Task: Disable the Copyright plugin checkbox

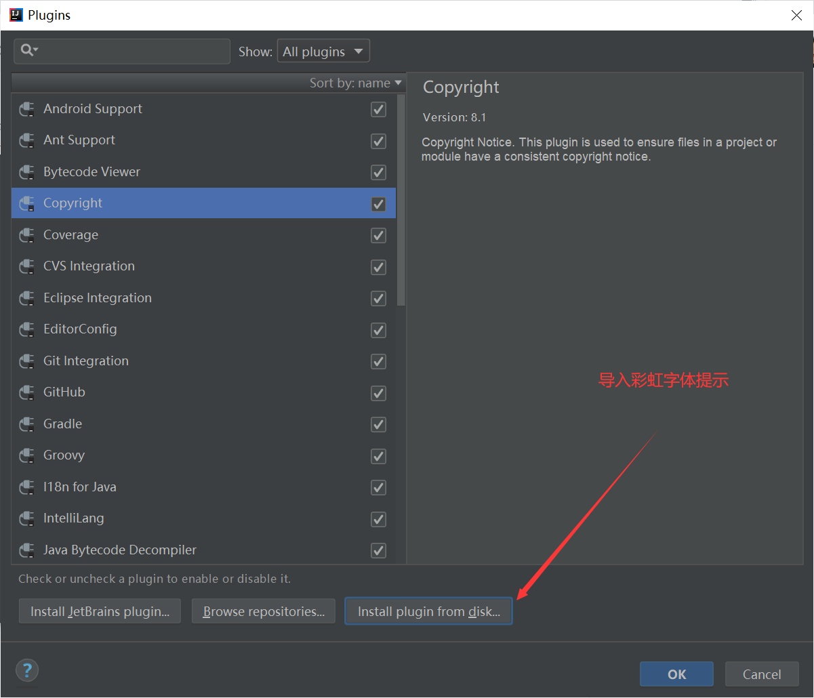Action: (x=378, y=204)
